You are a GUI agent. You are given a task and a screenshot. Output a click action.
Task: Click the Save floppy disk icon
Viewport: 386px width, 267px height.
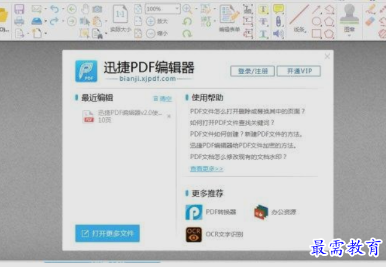click(x=19, y=9)
